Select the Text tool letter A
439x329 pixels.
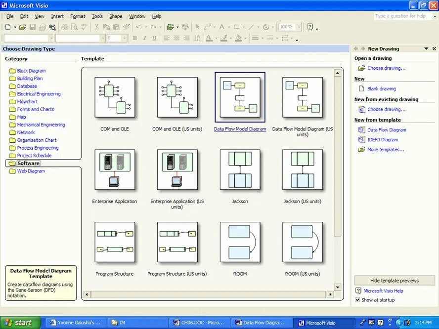click(x=222, y=27)
